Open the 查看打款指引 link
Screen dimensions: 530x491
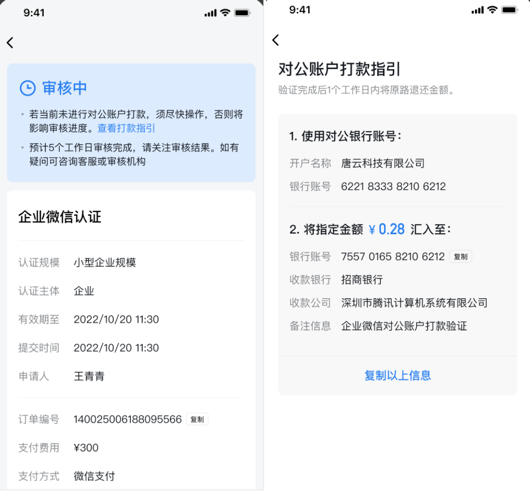[126, 128]
